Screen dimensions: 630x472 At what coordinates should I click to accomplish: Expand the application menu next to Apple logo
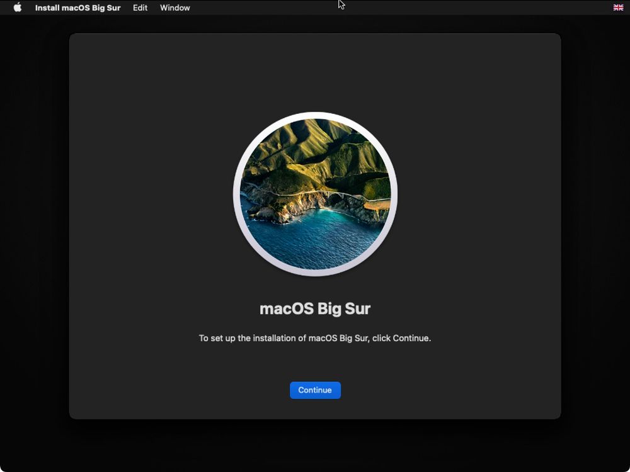(x=77, y=8)
